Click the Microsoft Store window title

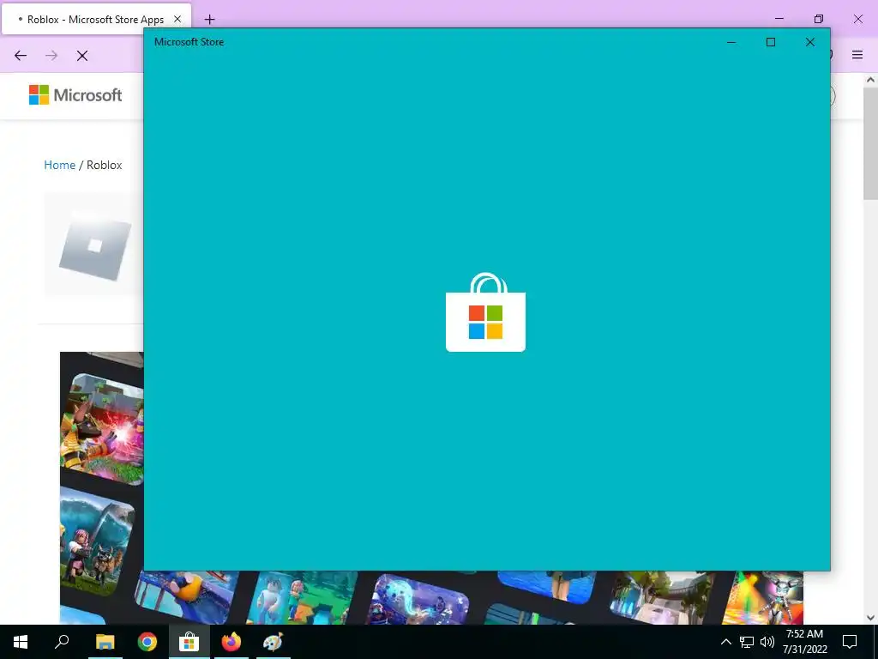(x=189, y=42)
